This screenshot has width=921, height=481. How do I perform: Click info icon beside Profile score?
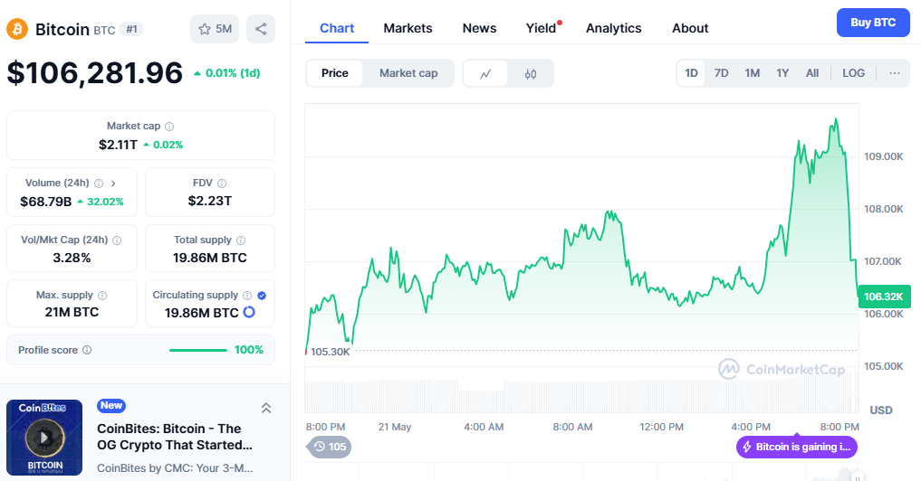coord(87,350)
